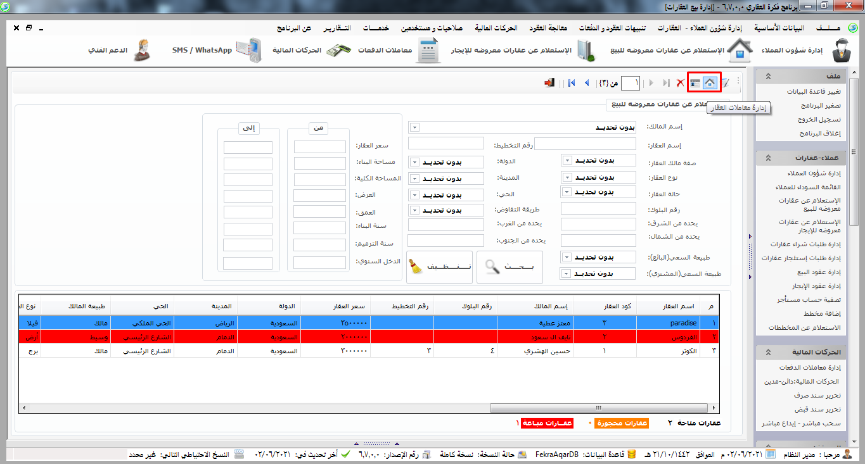The width and height of the screenshot is (865, 464).
Task: Expand the نوع العقار combo box
Action: pyautogui.click(x=567, y=177)
